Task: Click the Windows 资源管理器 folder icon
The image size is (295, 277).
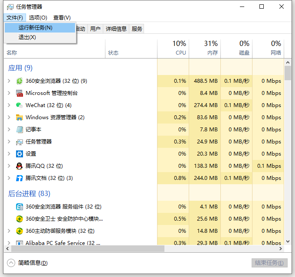Action: [x=19, y=117]
